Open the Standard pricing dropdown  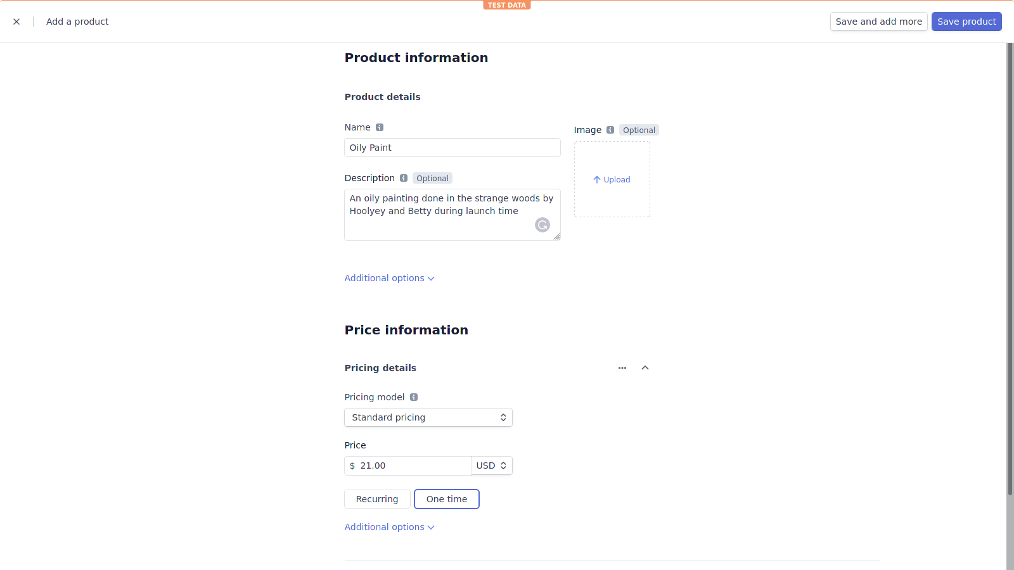pos(428,417)
